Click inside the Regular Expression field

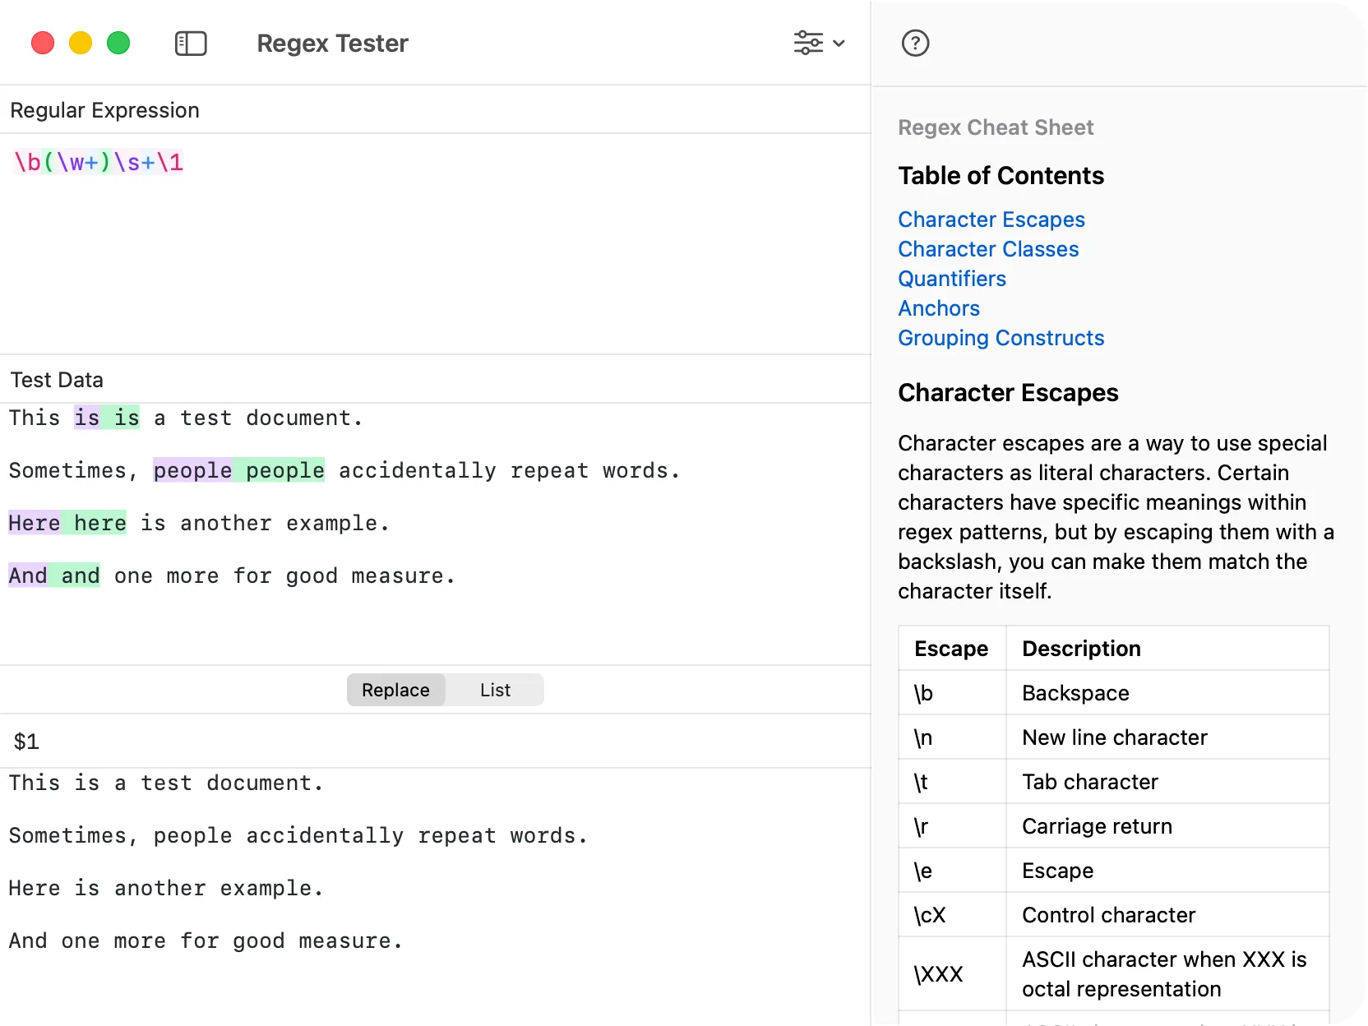(x=329, y=162)
